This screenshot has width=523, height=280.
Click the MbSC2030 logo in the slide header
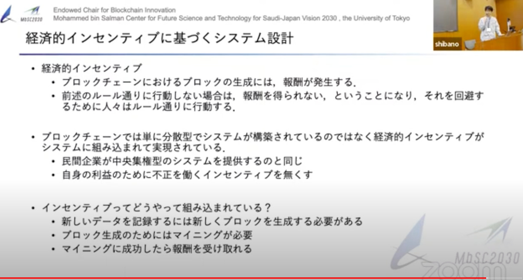pos(22,14)
